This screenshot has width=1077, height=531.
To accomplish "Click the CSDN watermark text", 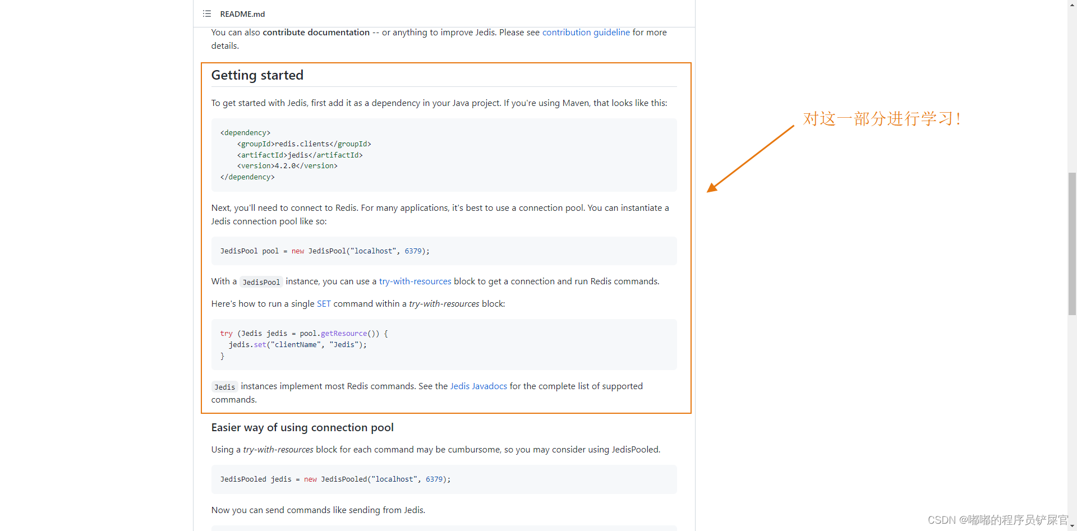I will [997, 520].
